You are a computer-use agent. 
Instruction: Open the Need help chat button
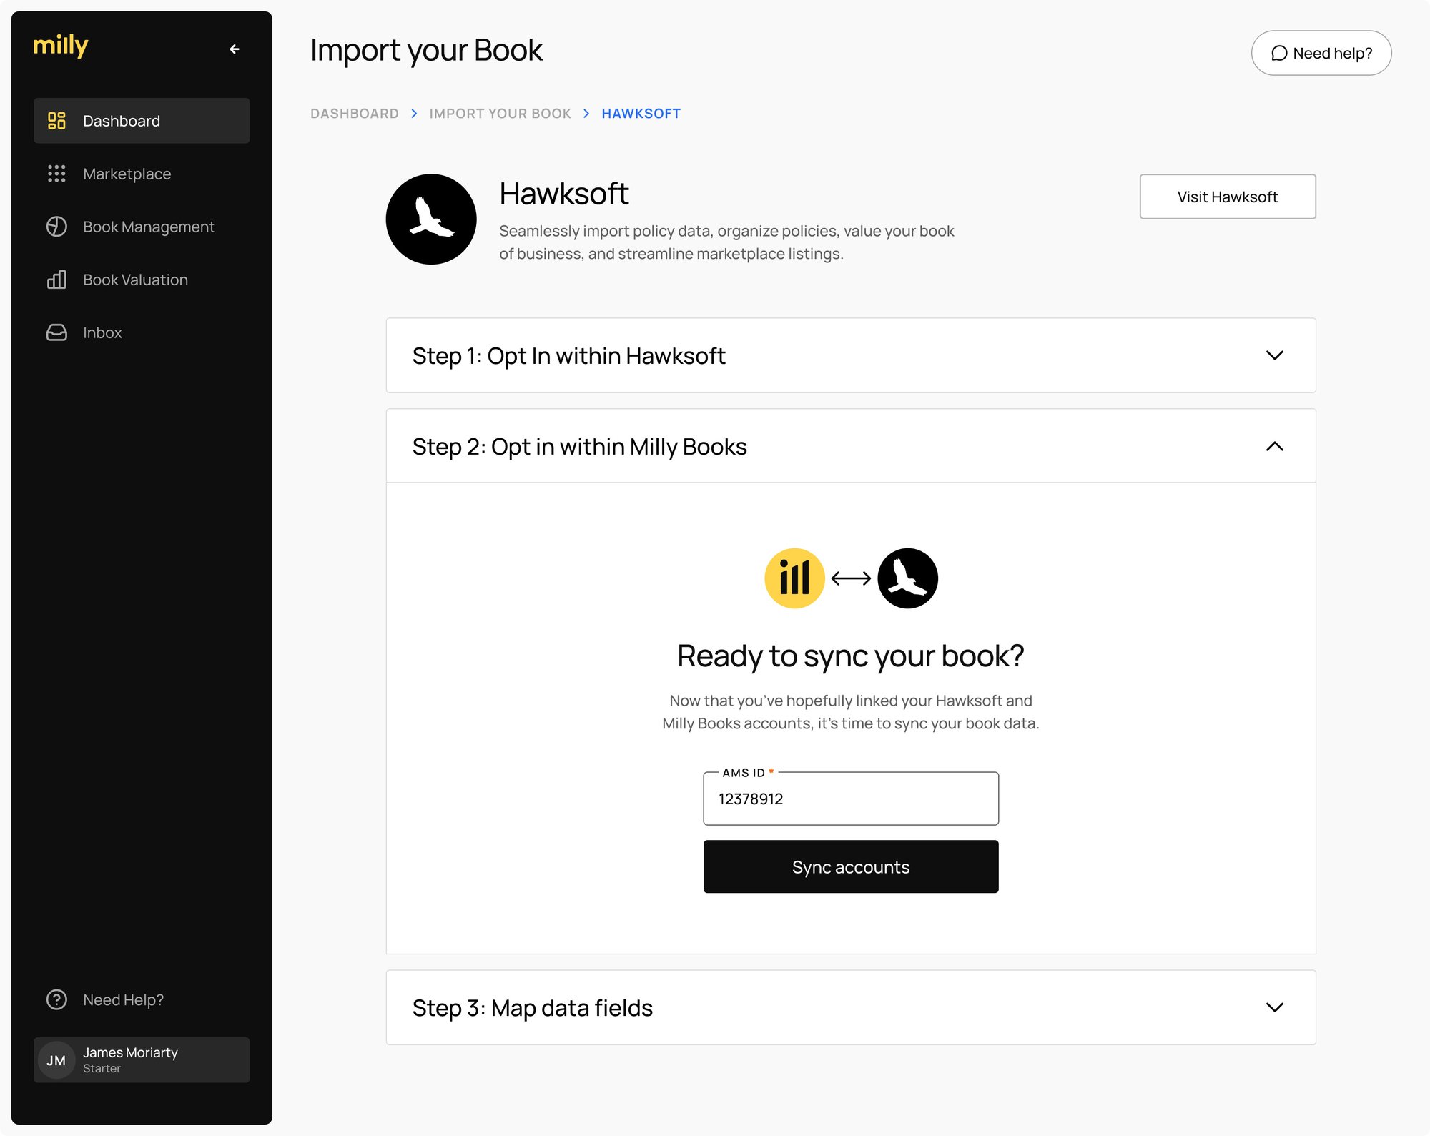click(1321, 52)
